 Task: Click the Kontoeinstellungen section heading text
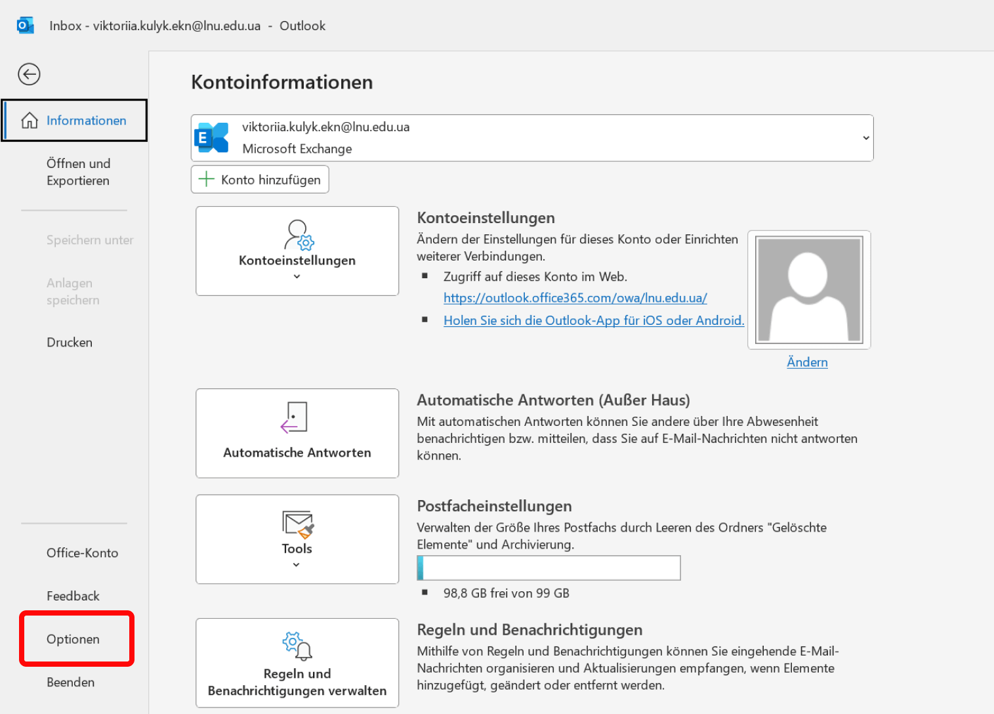[486, 218]
